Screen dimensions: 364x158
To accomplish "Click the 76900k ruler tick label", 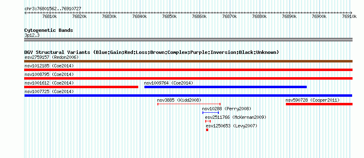I will click(319, 16).
